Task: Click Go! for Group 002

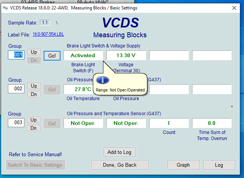Action: [x=52, y=90]
